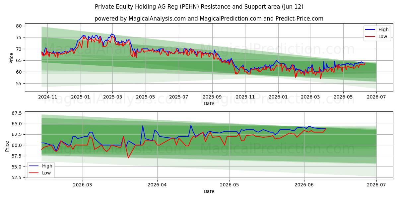Click the '2026-01' tick label
Viewport: 398px width, 199px height.
[x=278, y=97]
